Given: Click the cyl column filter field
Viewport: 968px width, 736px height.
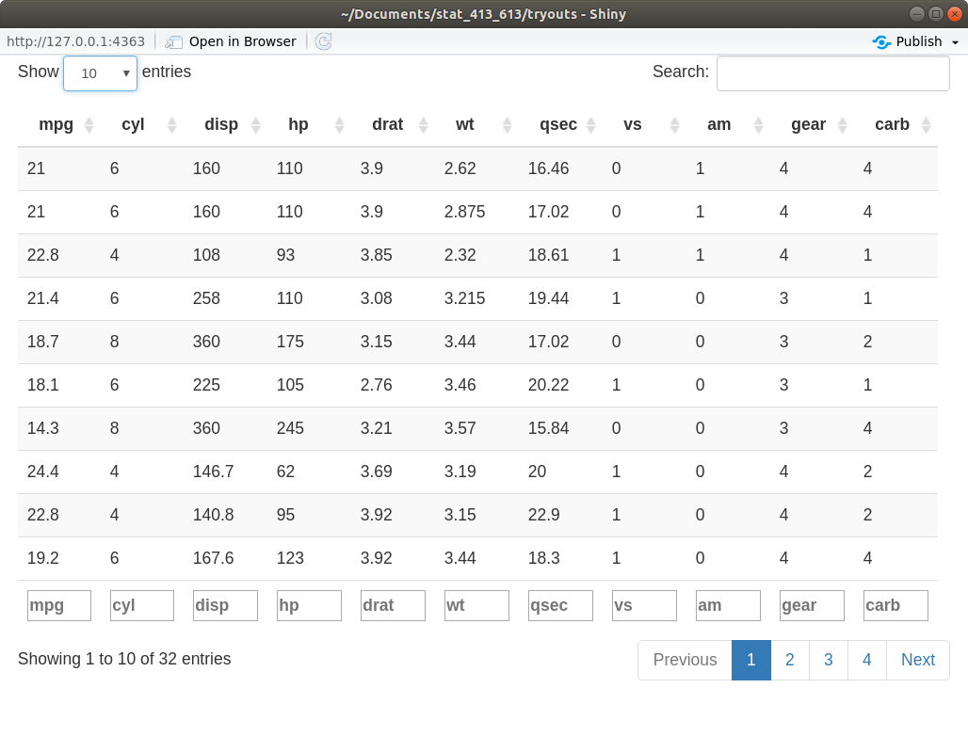Looking at the screenshot, I should coord(142,605).
